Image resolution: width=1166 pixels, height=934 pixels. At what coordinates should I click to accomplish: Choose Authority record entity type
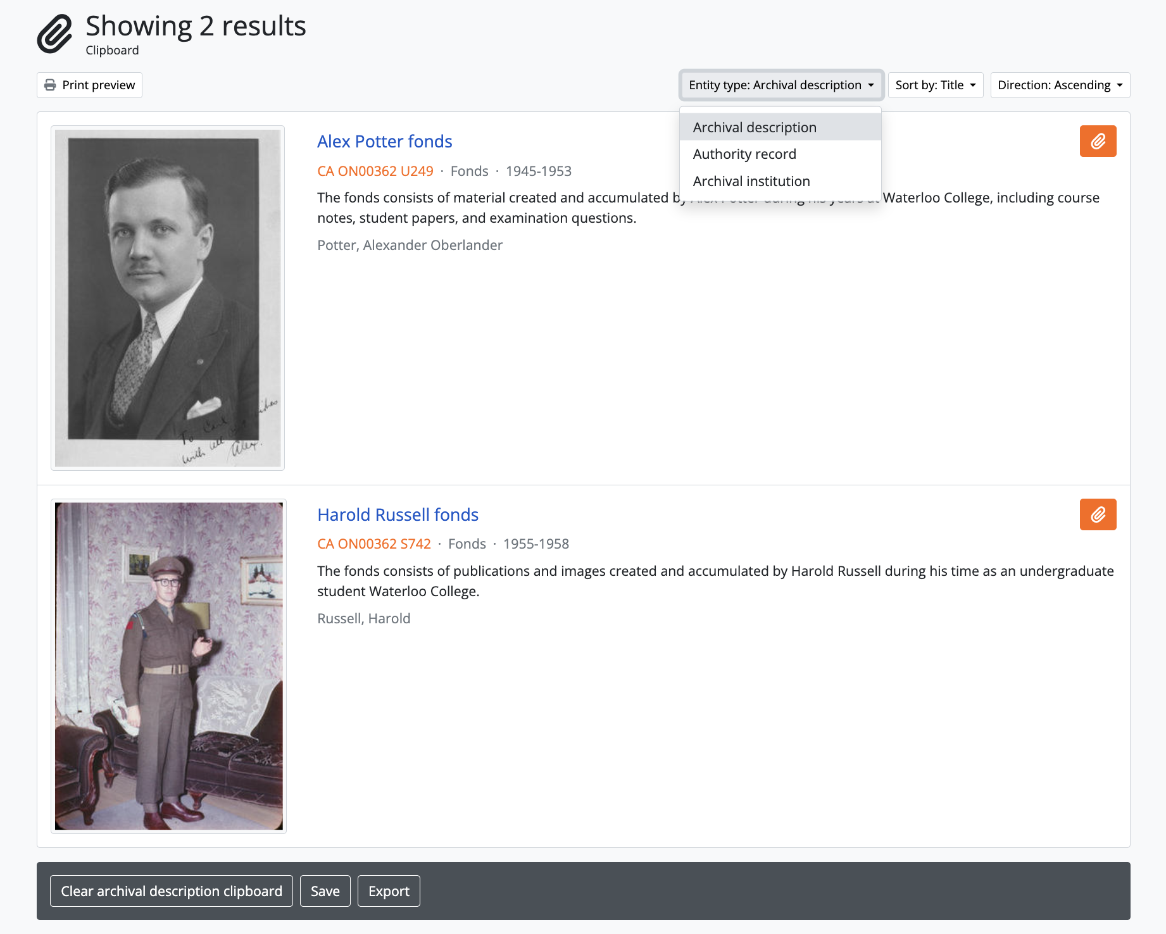[744, 154]
